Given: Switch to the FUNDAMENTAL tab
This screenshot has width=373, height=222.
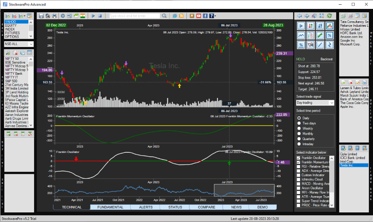Looking at the screenshot, I should (110, 207).
